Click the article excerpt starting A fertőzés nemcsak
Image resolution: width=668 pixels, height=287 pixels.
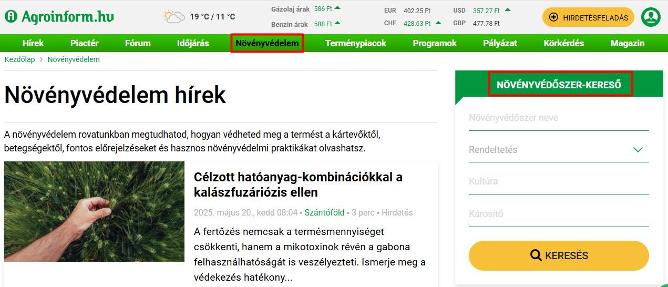pos(310,254)
